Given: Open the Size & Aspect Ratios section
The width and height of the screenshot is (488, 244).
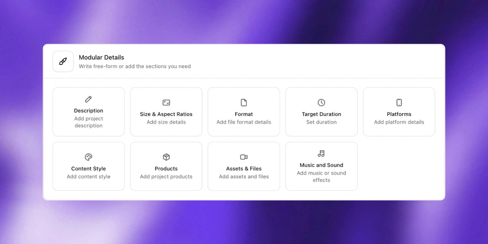Looking at the screenshot, I should click(166, 114).
